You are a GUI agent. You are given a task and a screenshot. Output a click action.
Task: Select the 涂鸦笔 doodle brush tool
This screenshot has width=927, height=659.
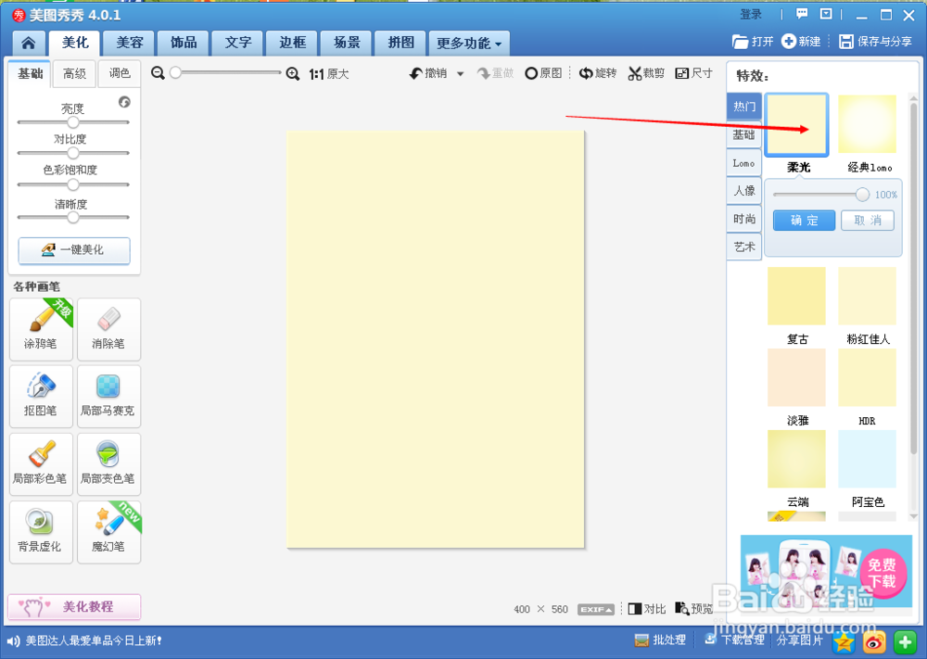click(x=41, y=329)
